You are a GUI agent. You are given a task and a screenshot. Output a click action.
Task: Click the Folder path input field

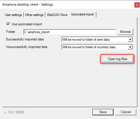(x=70, y=32)
